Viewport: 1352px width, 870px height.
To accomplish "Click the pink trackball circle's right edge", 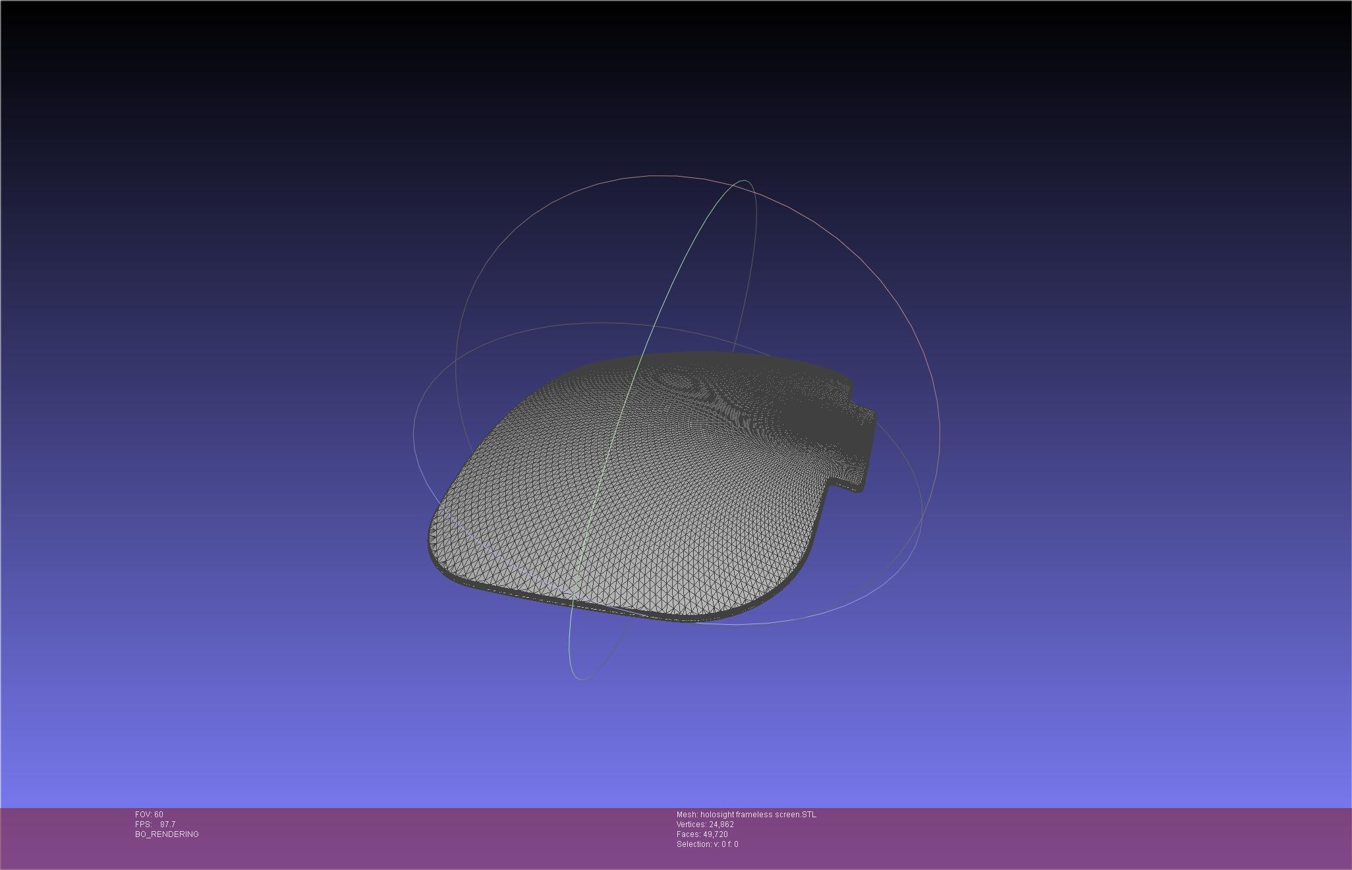I will [939, 435].
